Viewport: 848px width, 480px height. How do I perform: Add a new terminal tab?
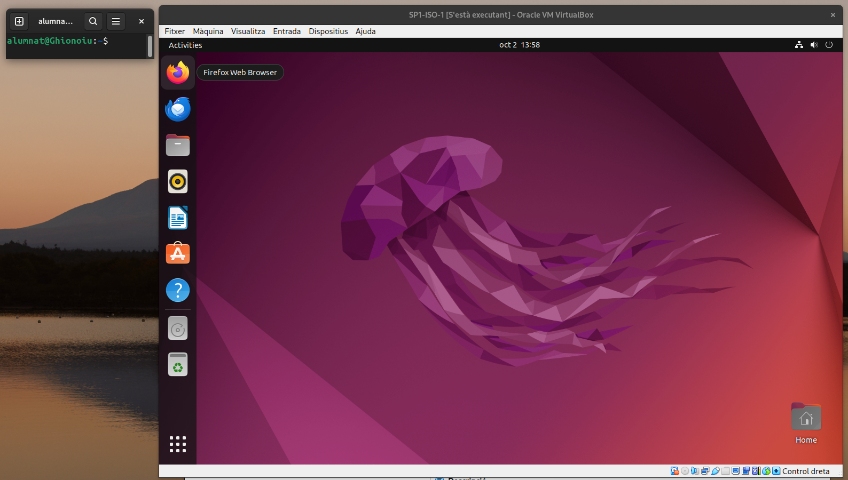(x=19, y=21)
